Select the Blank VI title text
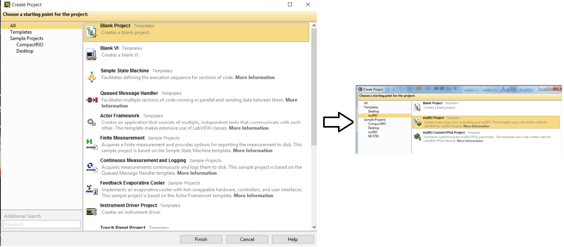This screenshot has height=247, width=564. (109, 48)
